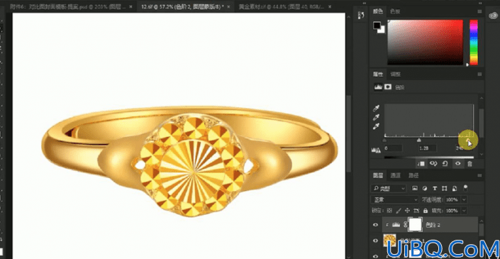This screenshot has width=500, height=259.
Task: Filter layers by type layers (T icon)
Action: [434, 188]
